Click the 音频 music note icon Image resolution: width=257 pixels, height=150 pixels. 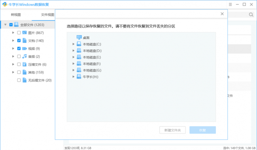pos(25,56)
